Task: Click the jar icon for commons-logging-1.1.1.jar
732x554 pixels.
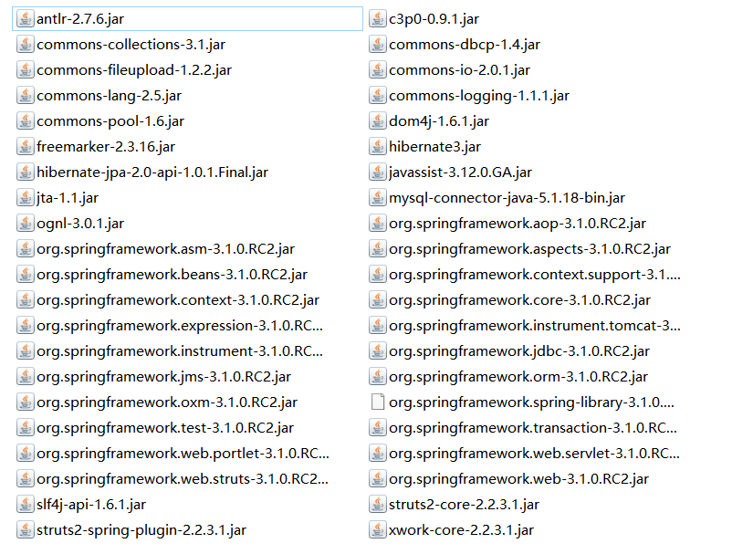Action: [x=377, y=95]
